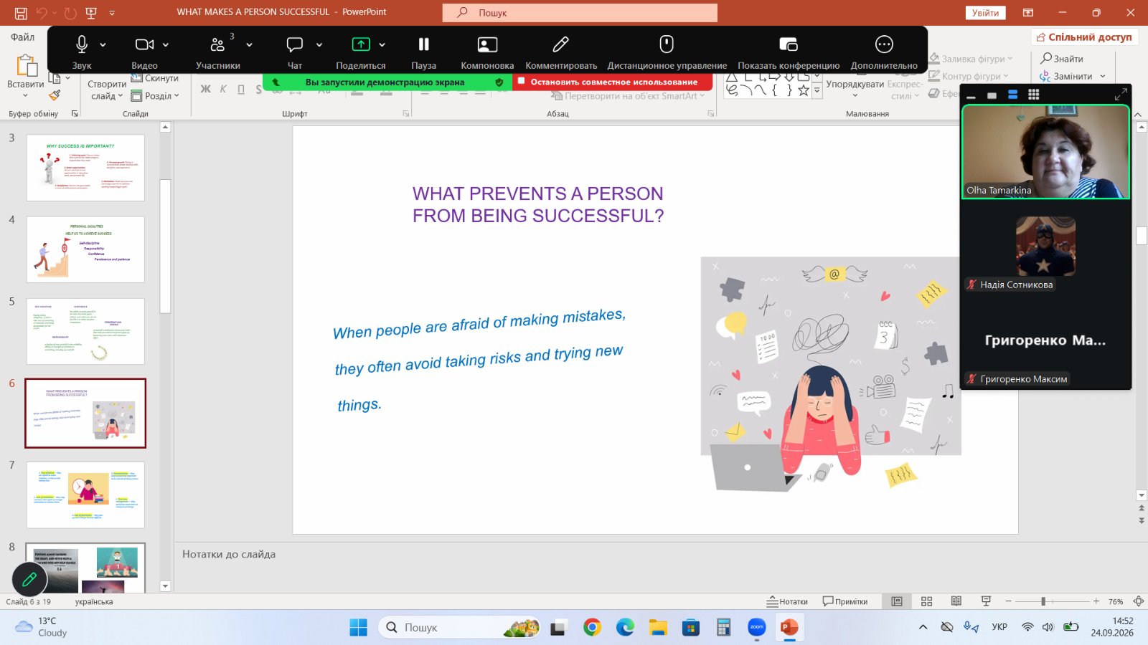The image size is (1148, 645).
Task: Toggle Нотатки notes pane in status bar
Action: 787,601
